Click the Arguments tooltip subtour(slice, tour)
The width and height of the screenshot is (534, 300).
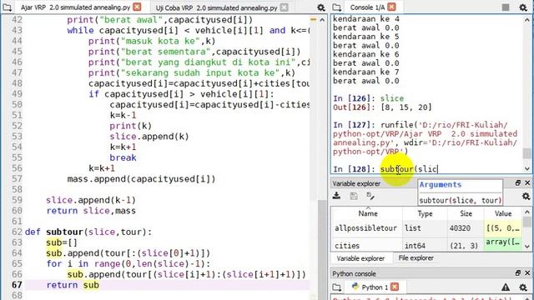(x=460, y=200)
